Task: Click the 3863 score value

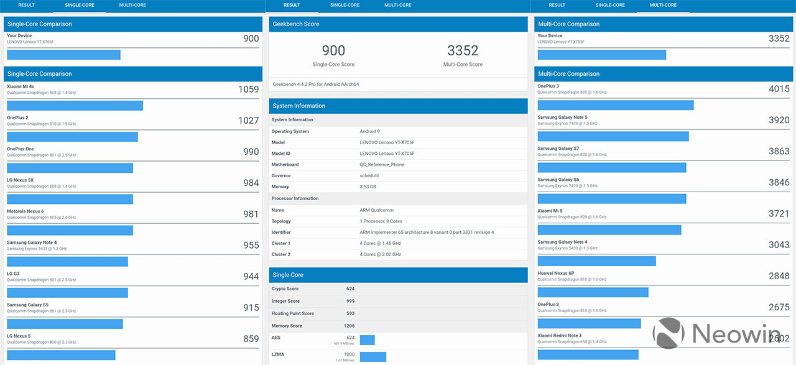Action: click(x=779, y=151)
